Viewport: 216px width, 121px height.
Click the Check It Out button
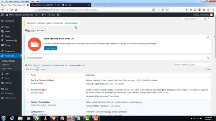pos(51,48)
